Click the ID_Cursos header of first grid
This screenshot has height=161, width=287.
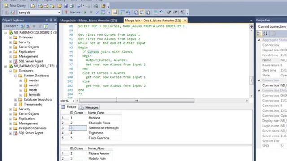[77, 113]
